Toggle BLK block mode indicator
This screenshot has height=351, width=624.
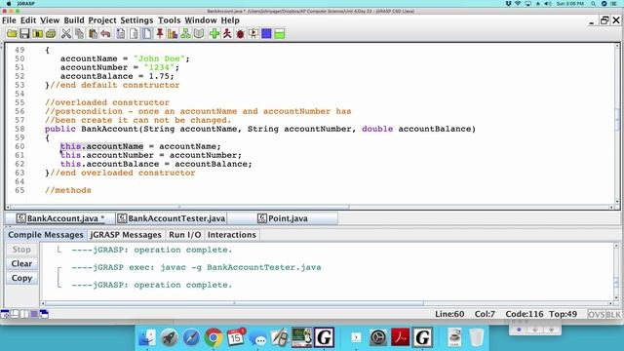click(x=613, y=314)
